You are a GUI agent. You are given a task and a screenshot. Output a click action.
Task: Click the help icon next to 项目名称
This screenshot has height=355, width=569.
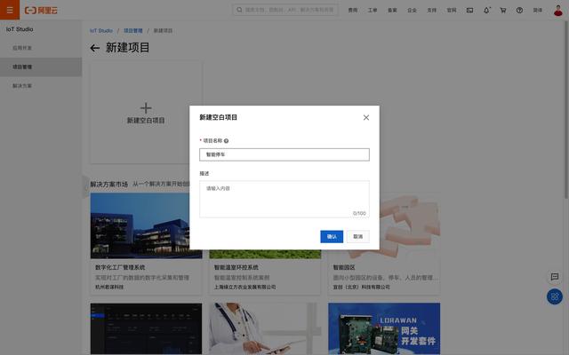pos(226,141)
